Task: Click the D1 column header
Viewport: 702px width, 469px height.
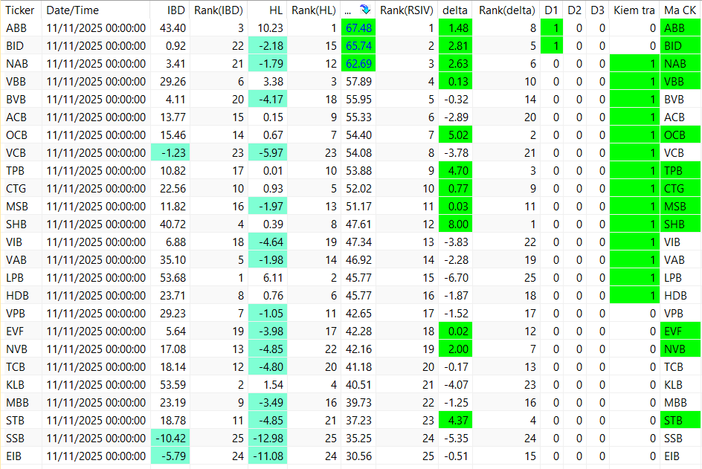Action: tap(552, 10)
